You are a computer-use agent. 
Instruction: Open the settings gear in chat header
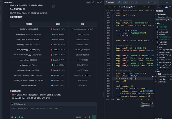[x=98, y=2]
